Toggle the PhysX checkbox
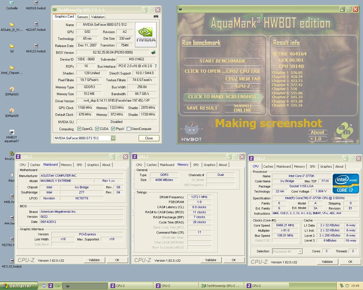 (x=113, y=129)
